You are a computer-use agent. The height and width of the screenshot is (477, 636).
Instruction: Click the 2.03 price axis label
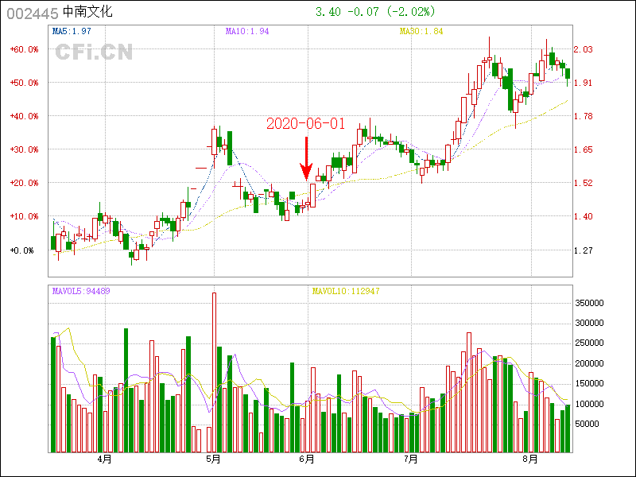[584, 49]
